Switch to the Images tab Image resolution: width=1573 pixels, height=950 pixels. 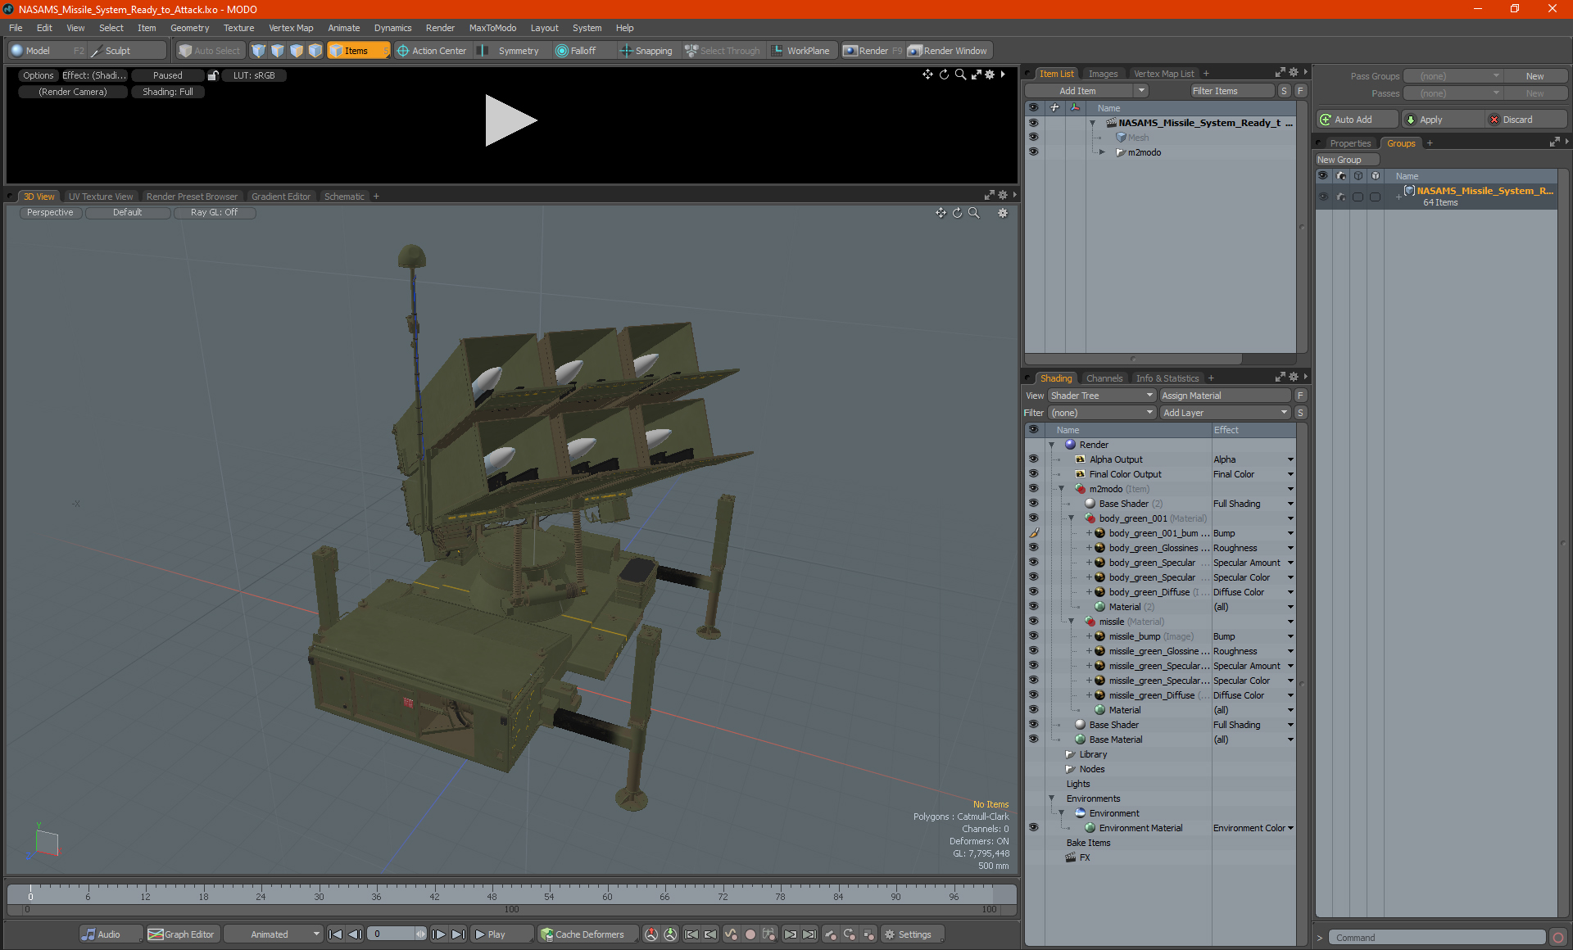[1103, 74]
